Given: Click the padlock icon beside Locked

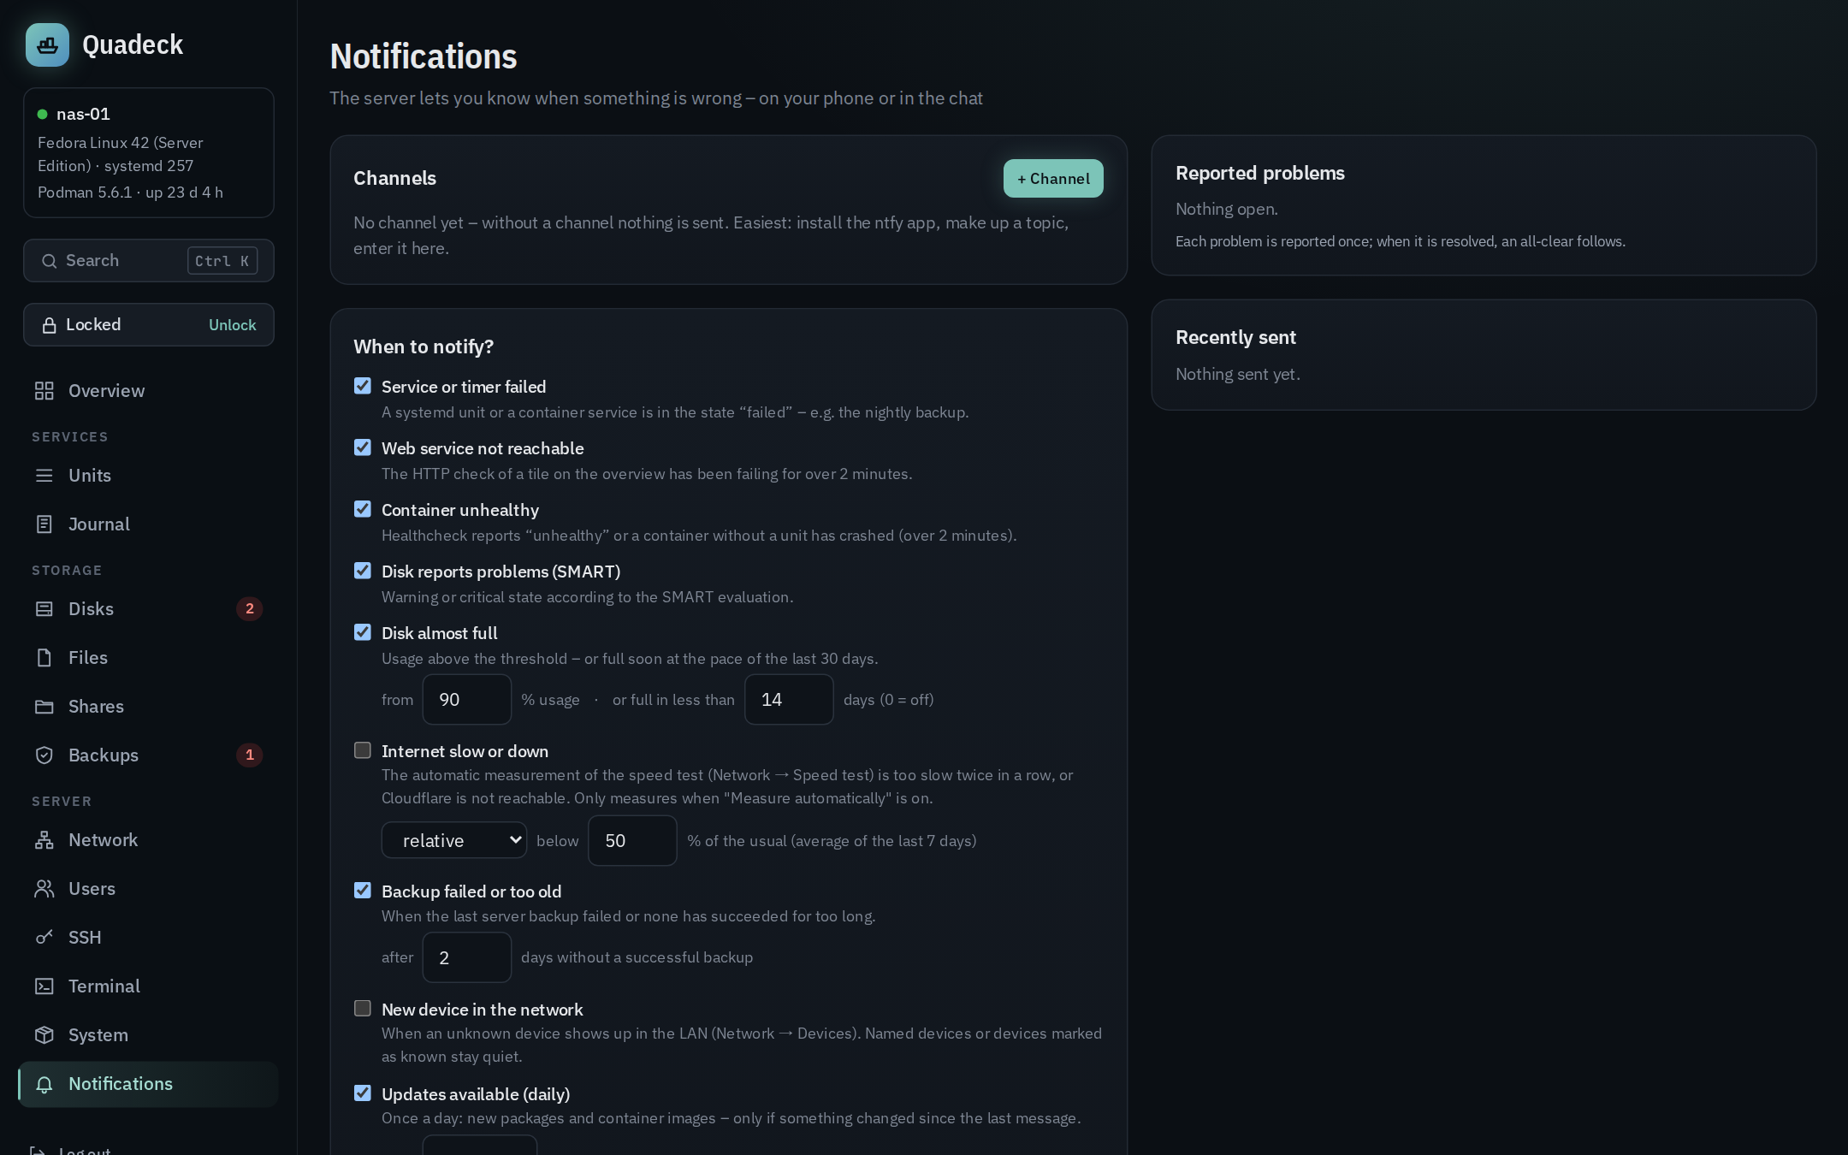Looking at the screenshot, I should coord(50,325).
